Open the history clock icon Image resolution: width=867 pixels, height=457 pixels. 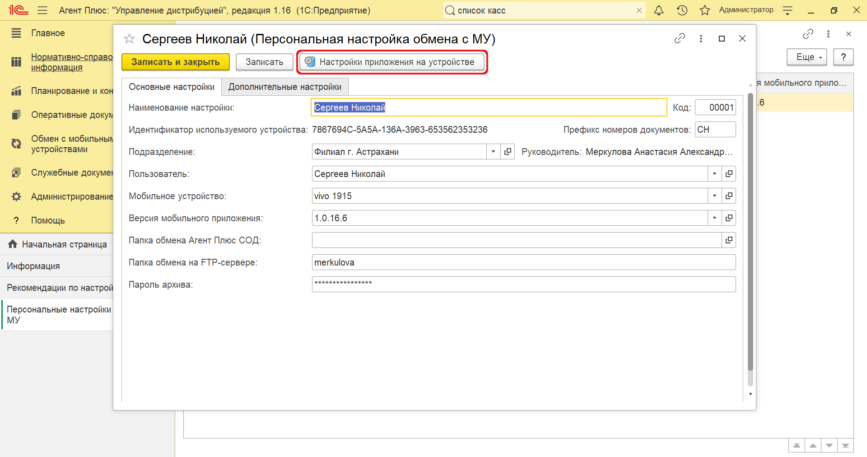point(682,10)
